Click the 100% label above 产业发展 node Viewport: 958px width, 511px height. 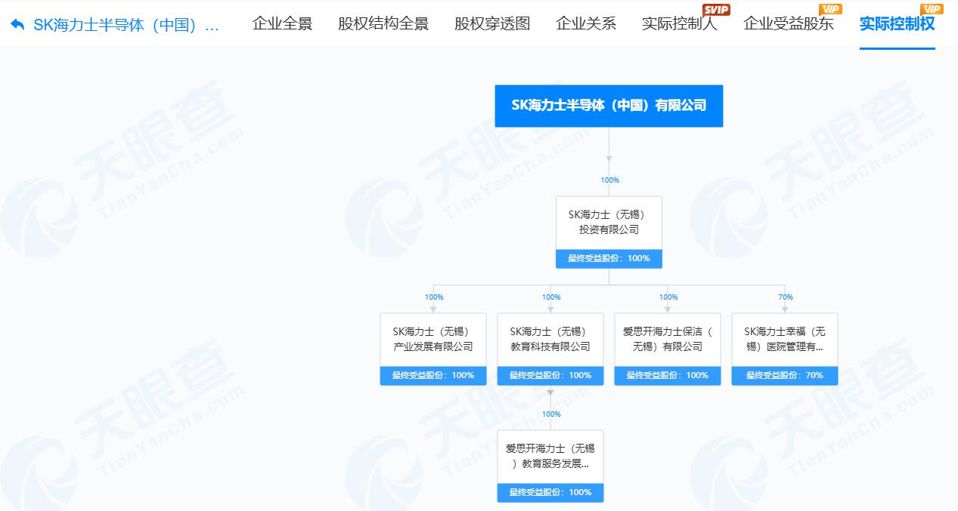click(434, 297)
